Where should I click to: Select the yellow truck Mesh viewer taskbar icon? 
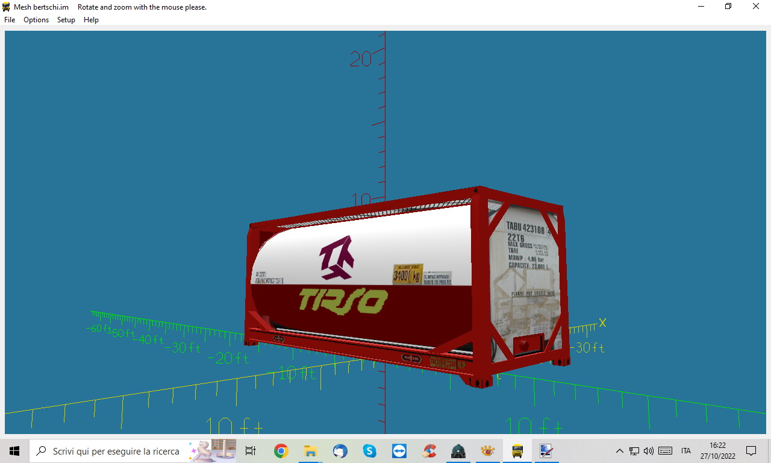(x=517, y=451)
